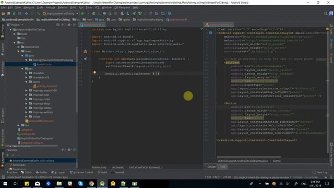The height and width of the screenshot is (188, 334).
Task: Click the Favorites panel gear icon
Action: [69, 150]
